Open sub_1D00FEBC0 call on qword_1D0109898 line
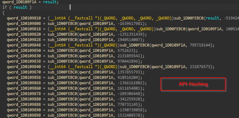The image size is (239, 118). click(62, 115)
